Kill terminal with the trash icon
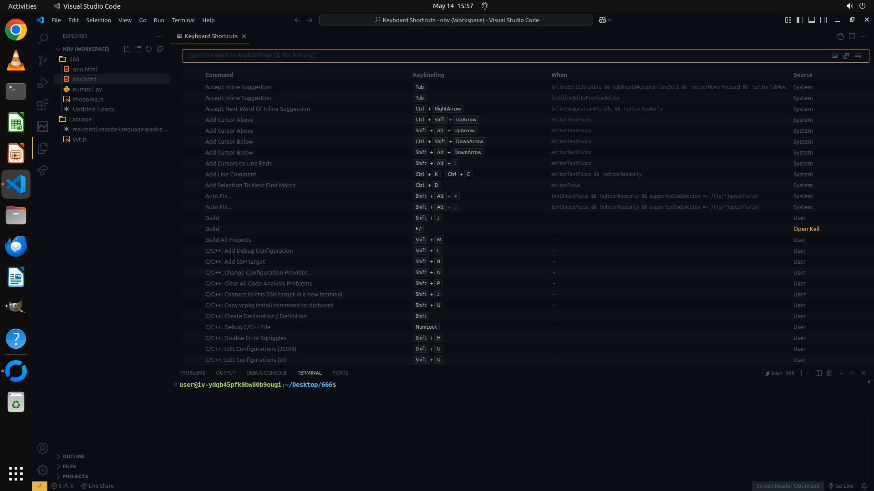The width and height of the screenshot is (874, 491). click(829, 373)
